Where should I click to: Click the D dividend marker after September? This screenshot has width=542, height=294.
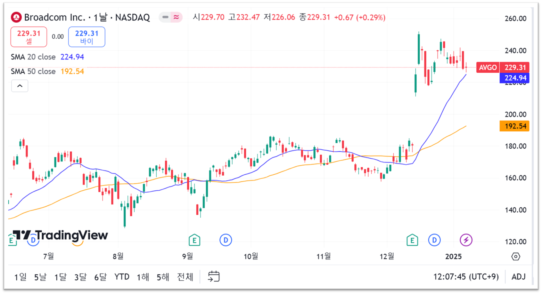[226, 240]
